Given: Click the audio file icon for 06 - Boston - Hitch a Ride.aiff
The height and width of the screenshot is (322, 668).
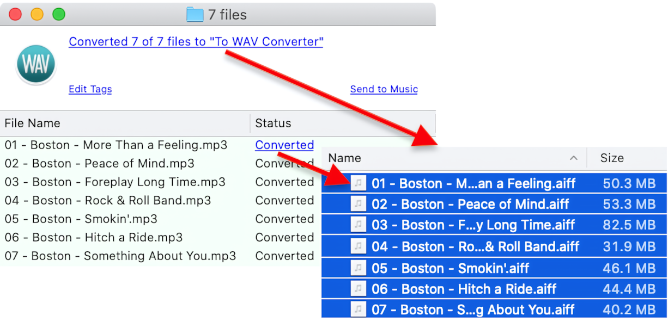Looking at the screenshot, I should pos(359,289).
